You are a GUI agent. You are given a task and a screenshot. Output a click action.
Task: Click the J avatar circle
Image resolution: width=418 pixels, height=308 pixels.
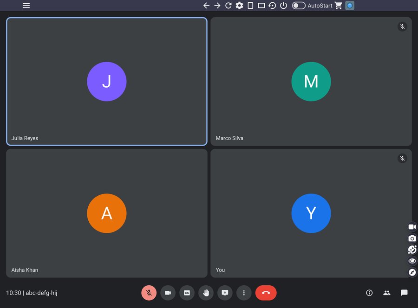(x=107, y=82)
